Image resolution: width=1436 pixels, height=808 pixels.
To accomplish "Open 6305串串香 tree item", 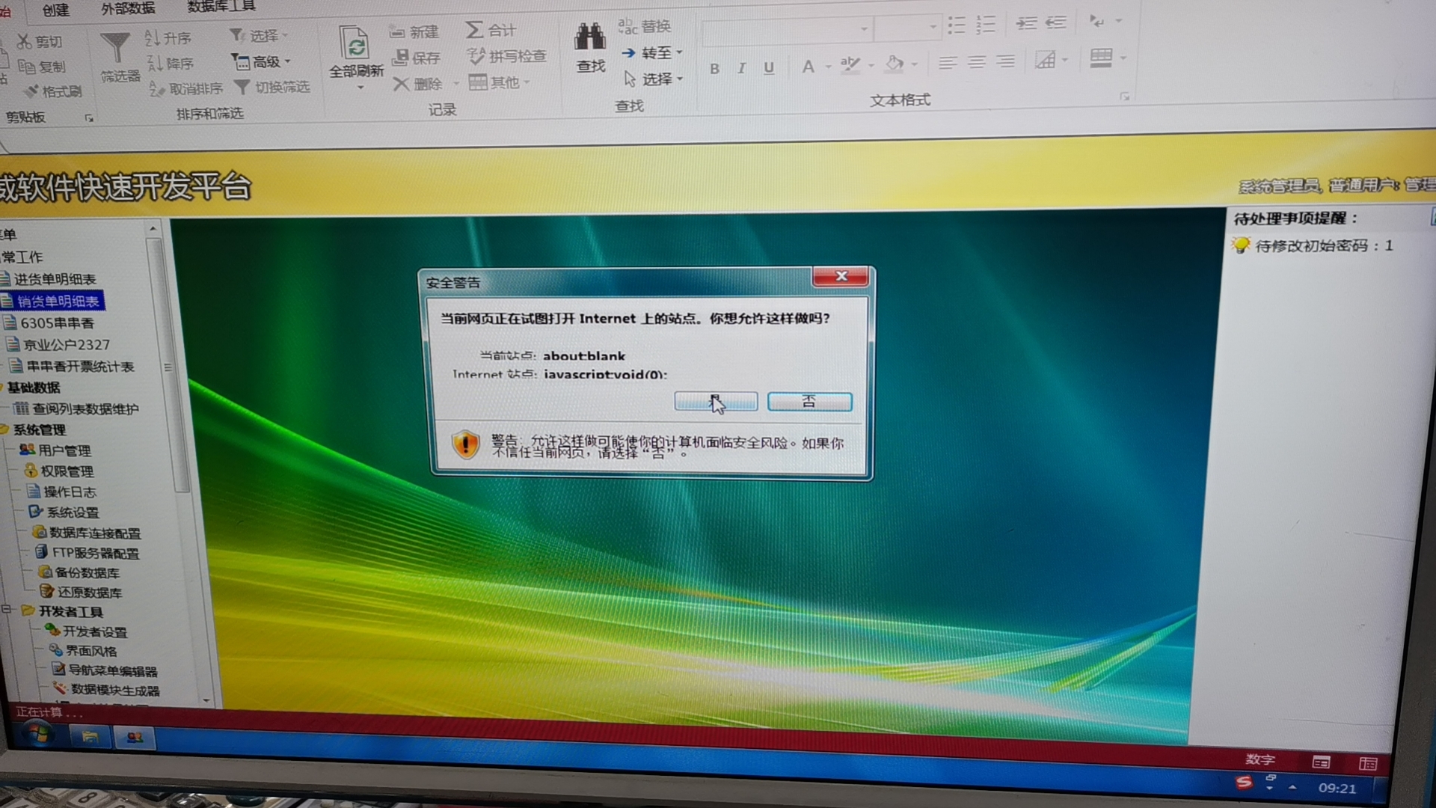I will click(x=58, y=323).
